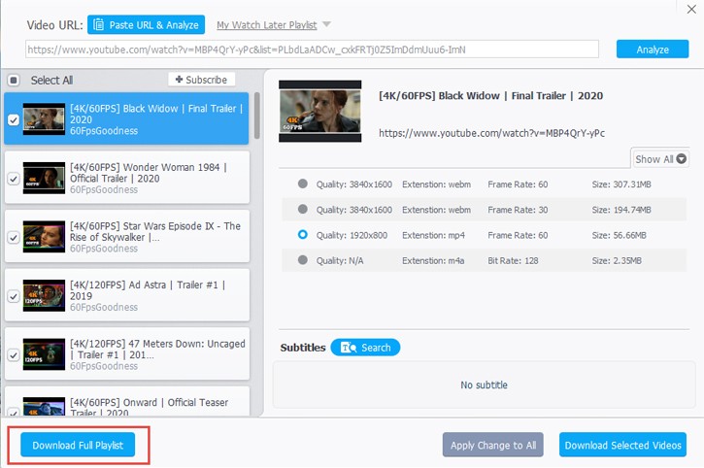Click the Ad Astra trailer thumbnail
This screenshot has width=704, height=468.
click(44, 295)
